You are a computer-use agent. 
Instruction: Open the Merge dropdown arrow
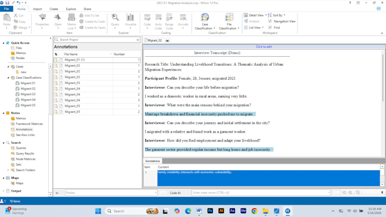pos(30,28)
